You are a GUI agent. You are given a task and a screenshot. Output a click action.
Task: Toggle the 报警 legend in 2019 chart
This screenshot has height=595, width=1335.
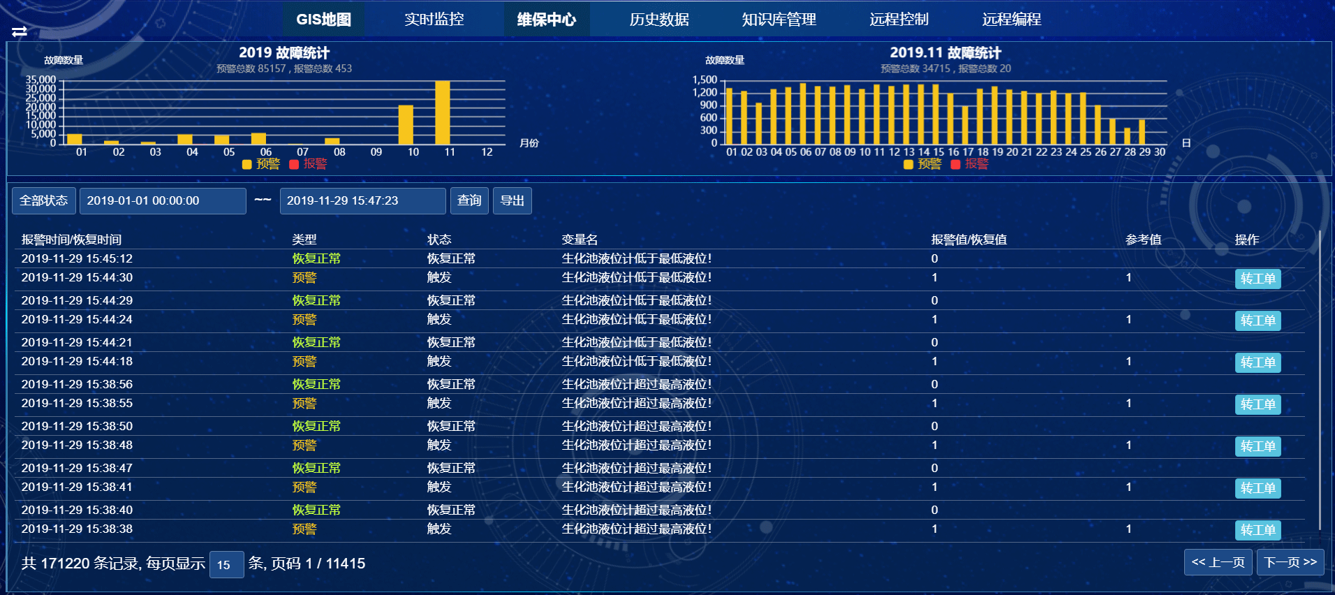(309, 164)
